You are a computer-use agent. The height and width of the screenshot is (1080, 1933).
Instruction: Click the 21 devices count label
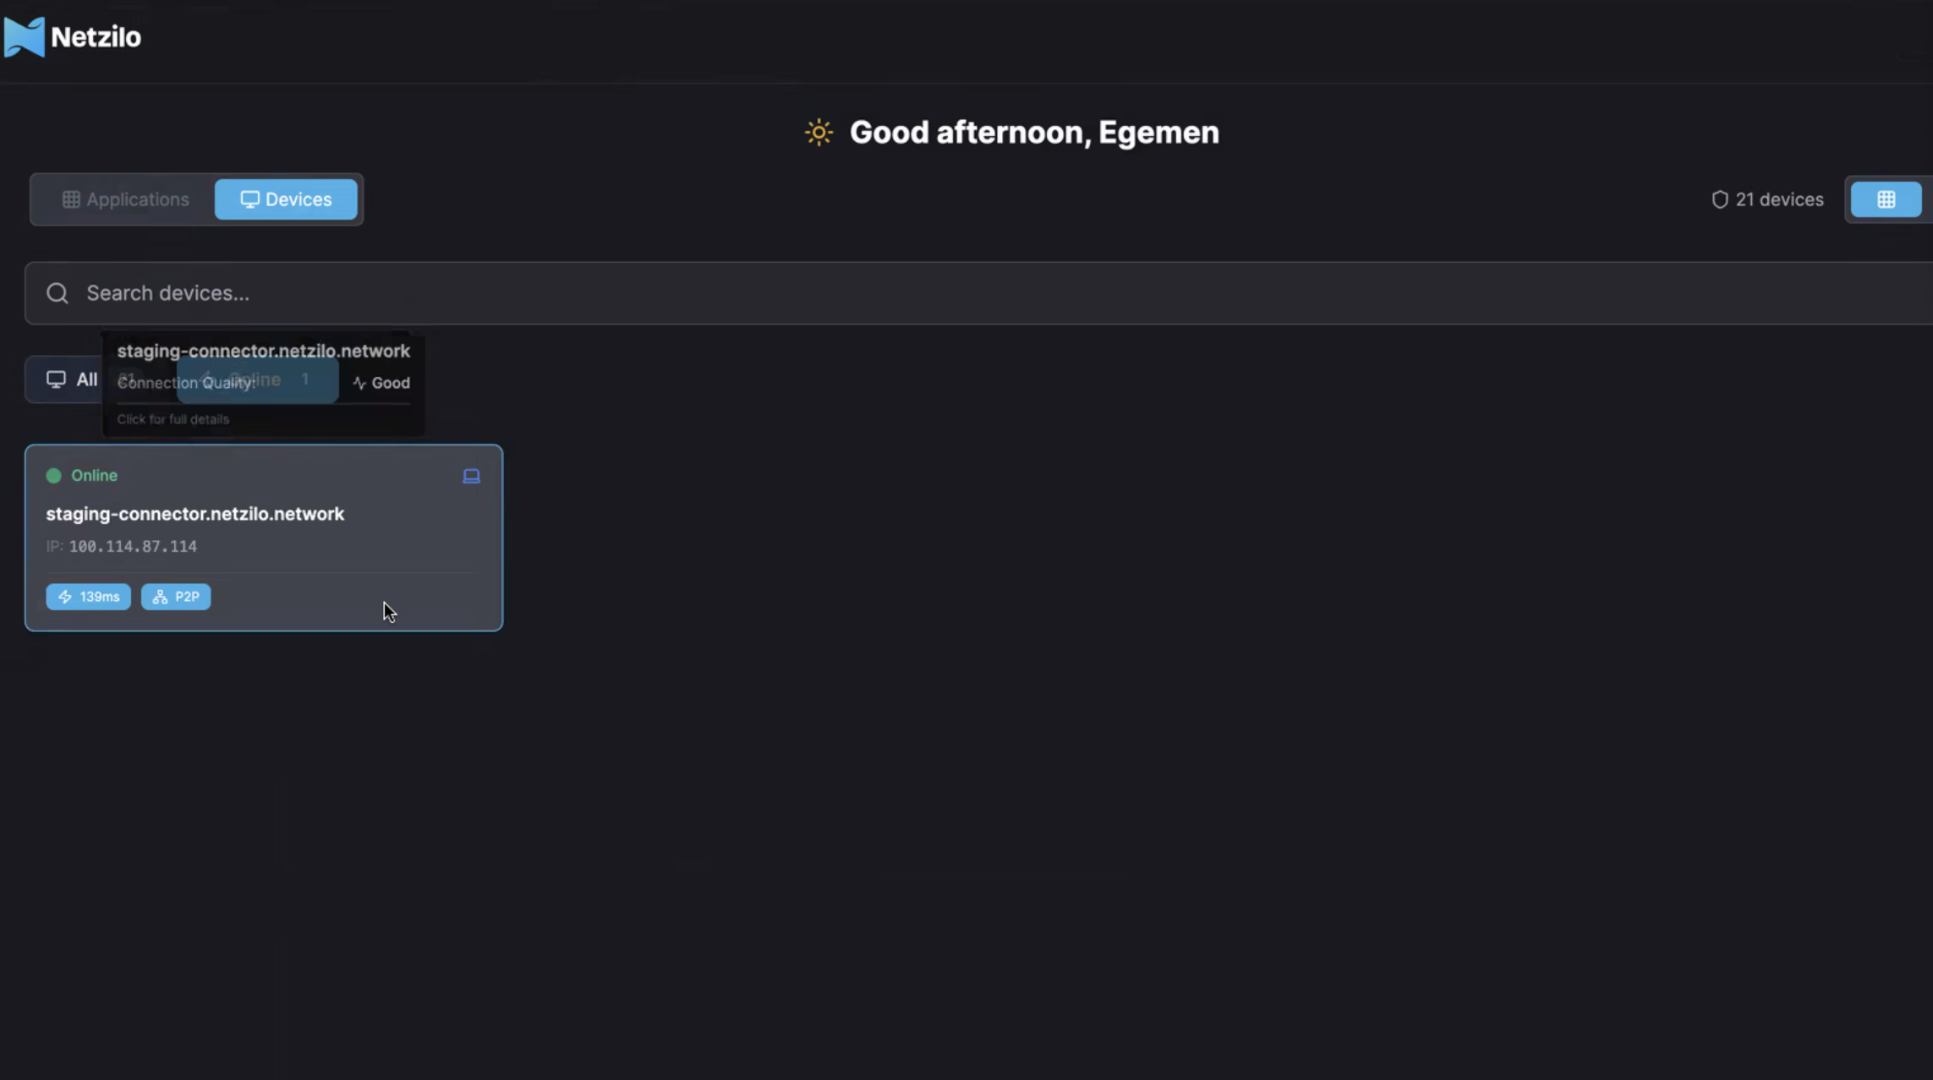tap(1780, 199)
